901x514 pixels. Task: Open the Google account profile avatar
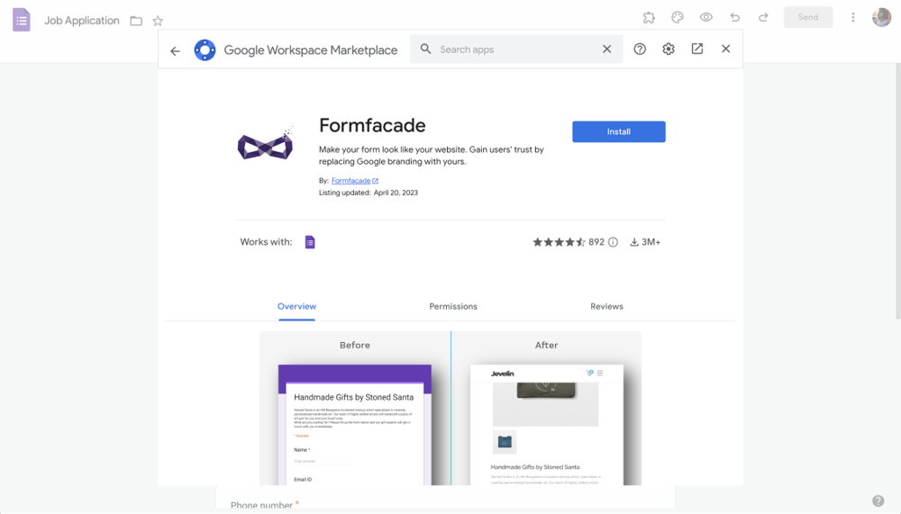pyautogui.click(x=881, y=17)
